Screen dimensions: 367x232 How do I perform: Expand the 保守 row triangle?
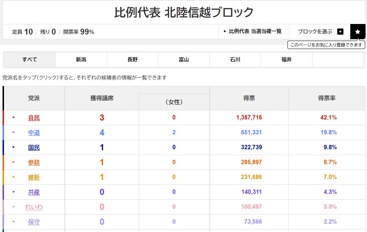tap(13, 221)
